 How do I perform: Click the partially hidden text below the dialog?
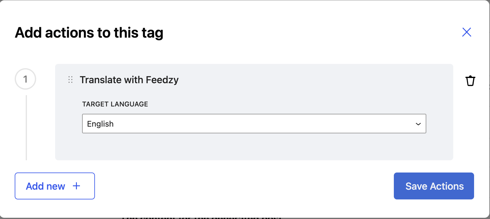coord(202,217)
